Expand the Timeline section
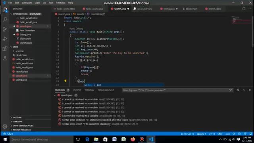This screenshot has height=143, width=254. point(17,122)
